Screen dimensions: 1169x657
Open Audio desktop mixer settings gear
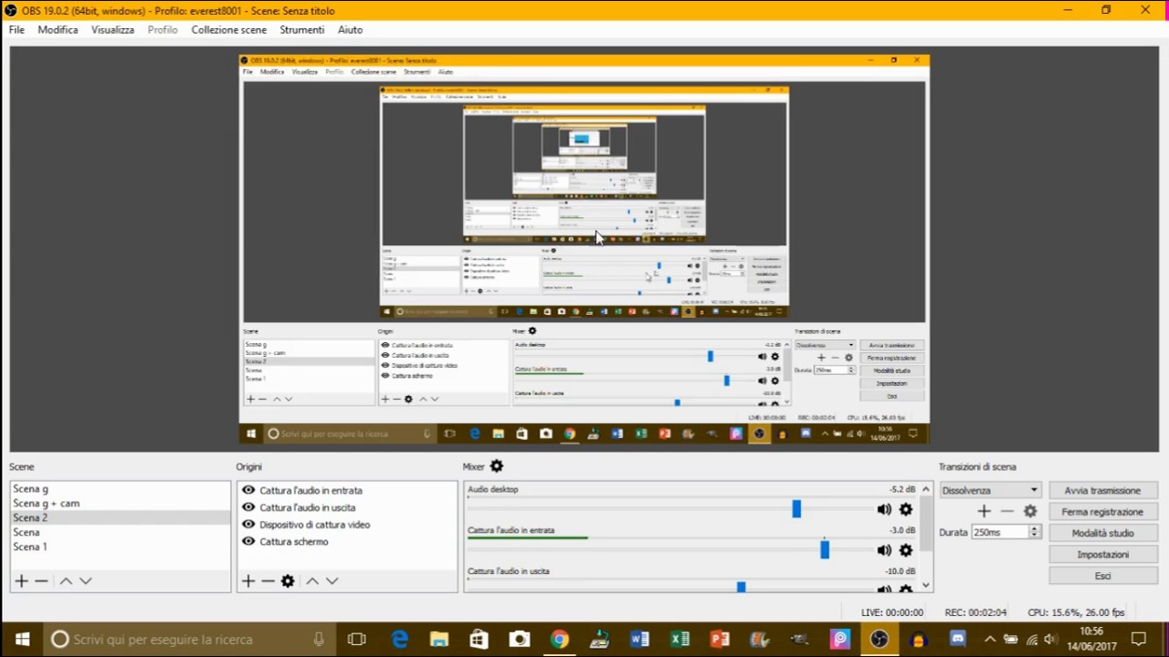906,509
